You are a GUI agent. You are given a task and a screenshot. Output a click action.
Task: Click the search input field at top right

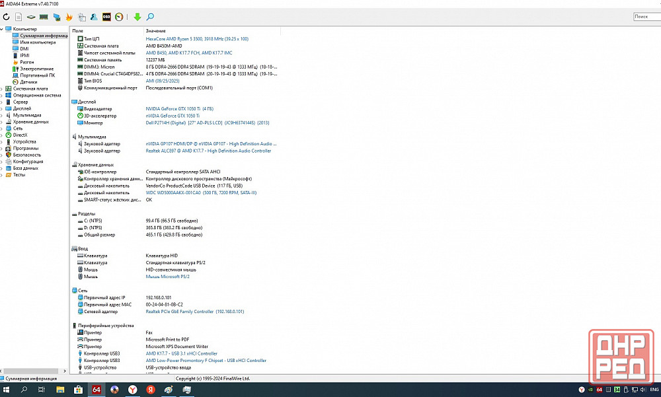pos(646,17)
